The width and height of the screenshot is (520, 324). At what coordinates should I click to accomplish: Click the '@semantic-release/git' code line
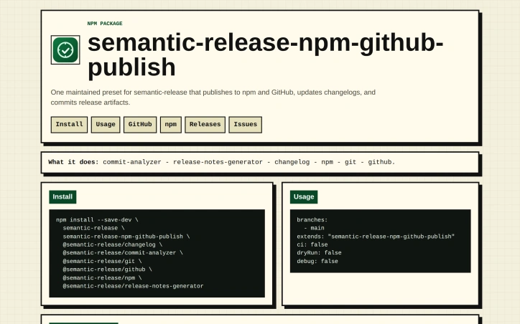pyautogui.click(x=102, y=261)
